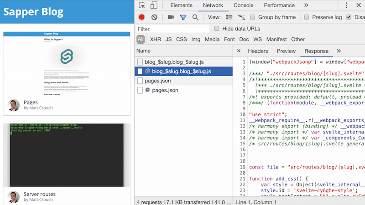This screenshot has height=205, width=365.
Task: Switch to the Network tab
Action: 213,5
